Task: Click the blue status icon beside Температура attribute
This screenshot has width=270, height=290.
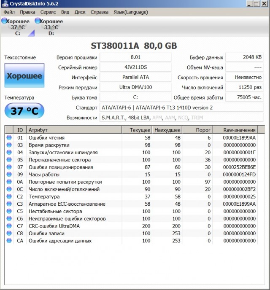Action: [x=9, y=196]
